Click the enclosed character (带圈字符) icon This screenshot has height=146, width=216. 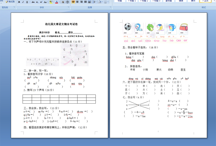tap(67, 2)
